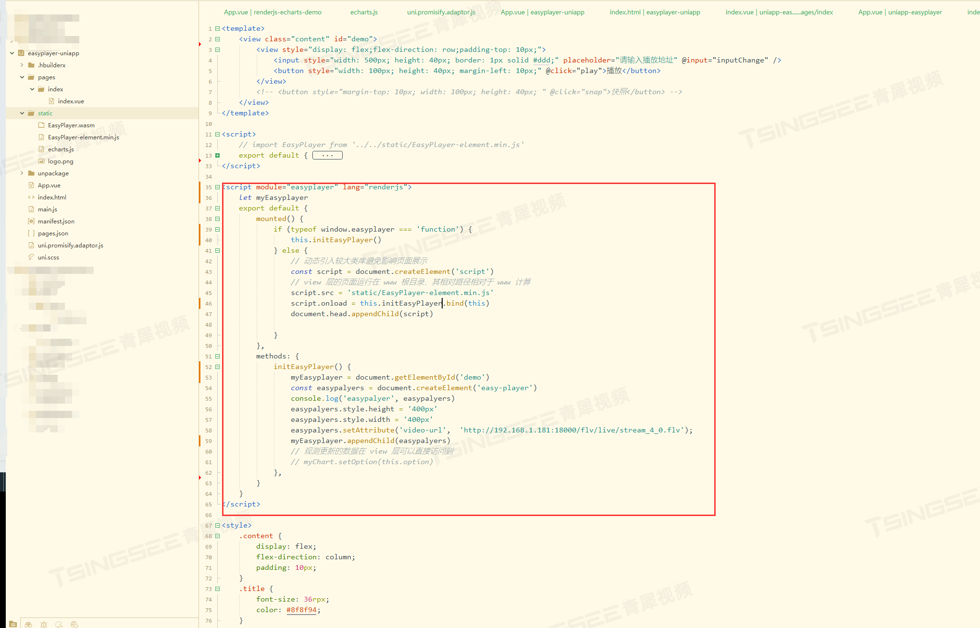The image size is (980, 628).
Task: Switch to index.html | easyplayer-uniapp tab
Action: tap(655, 12)
